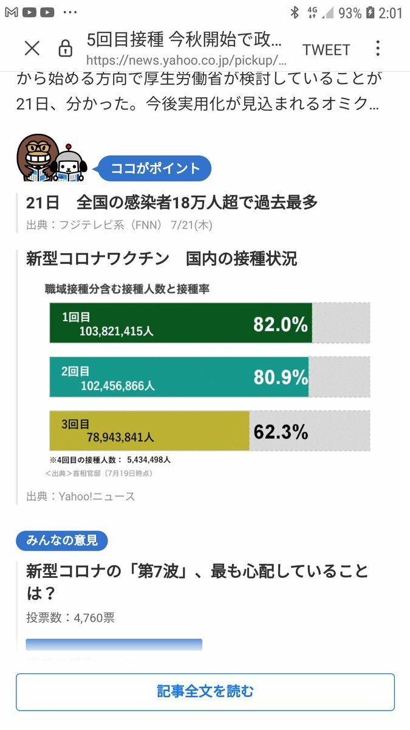Tap the gorilla and robot mascot icon
This screenshot has height=730, width=410.
click(x=52, y=159)
